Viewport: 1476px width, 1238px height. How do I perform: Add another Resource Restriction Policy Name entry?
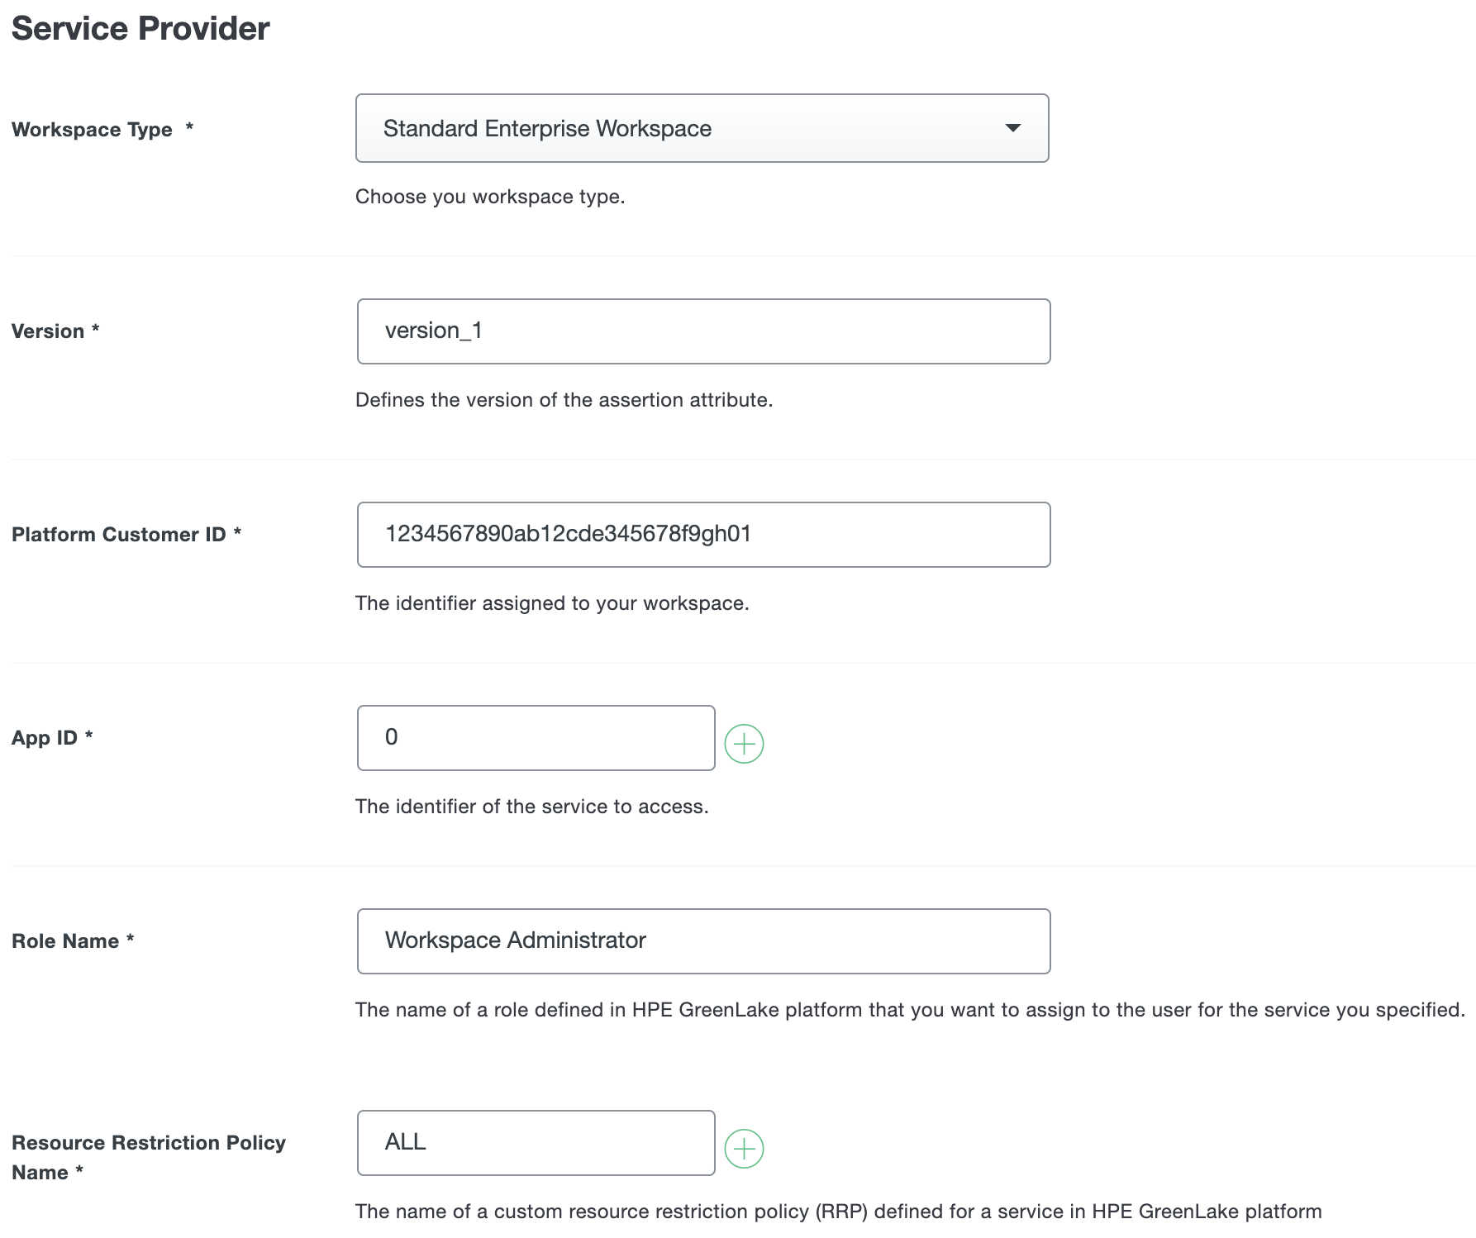tap(744, 1148)
